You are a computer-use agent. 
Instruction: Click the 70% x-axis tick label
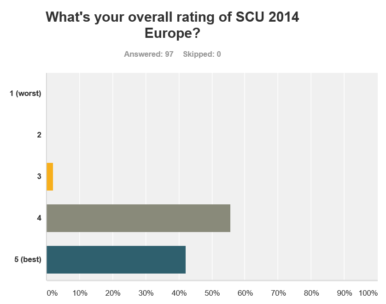[278, 293]
